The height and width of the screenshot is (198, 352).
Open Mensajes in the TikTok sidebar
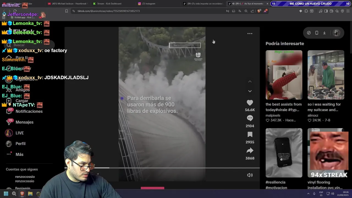(24, 122)
